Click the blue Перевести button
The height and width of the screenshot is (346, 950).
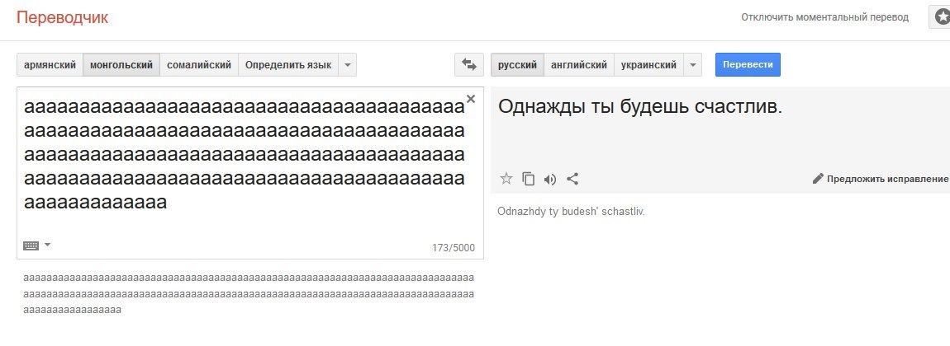(748, 64)
